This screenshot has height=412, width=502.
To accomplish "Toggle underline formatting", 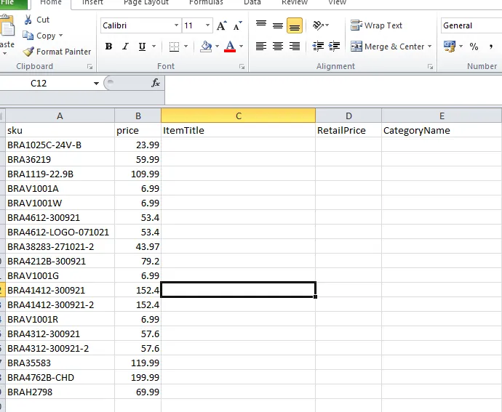I will (x=142, y=47).
